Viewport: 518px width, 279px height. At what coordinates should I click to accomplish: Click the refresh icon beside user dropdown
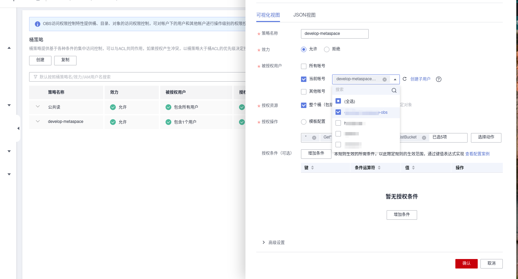click(405, 79)
